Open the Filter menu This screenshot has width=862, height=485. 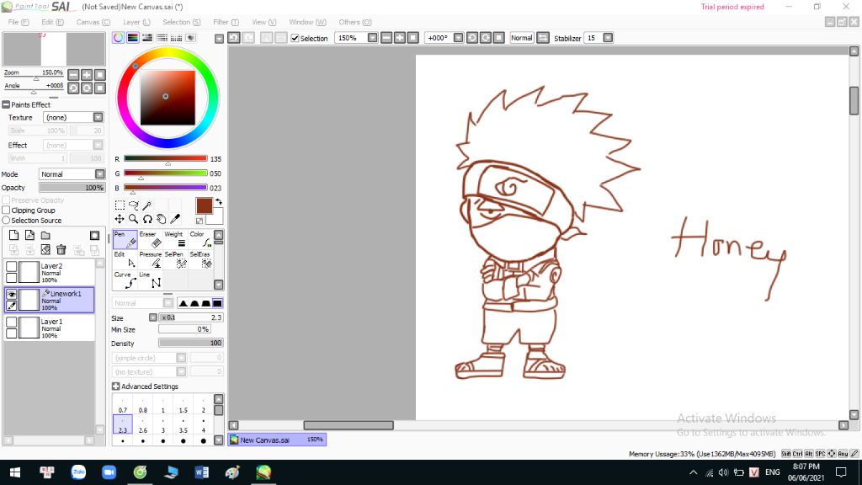226,22
